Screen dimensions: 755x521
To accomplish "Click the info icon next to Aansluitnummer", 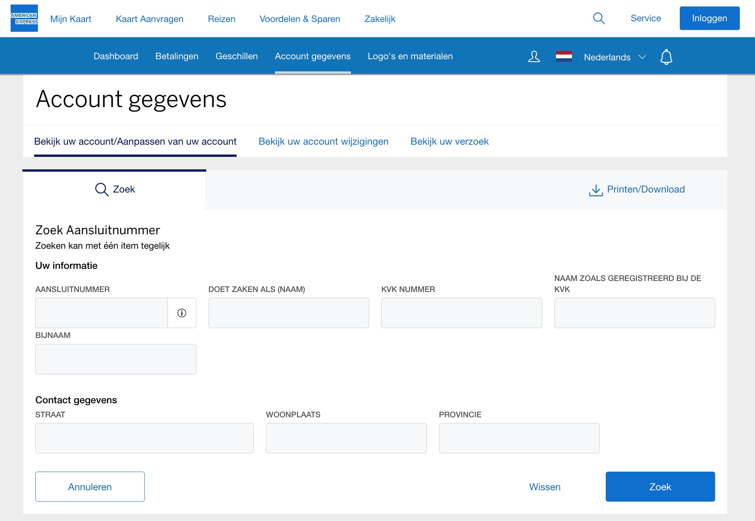I will tap(182, 313).
